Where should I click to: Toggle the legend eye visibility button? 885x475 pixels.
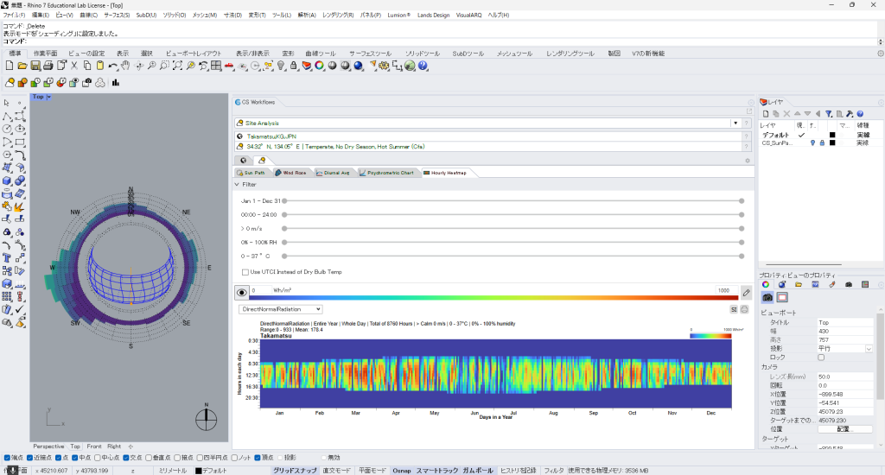coord(242,293)
